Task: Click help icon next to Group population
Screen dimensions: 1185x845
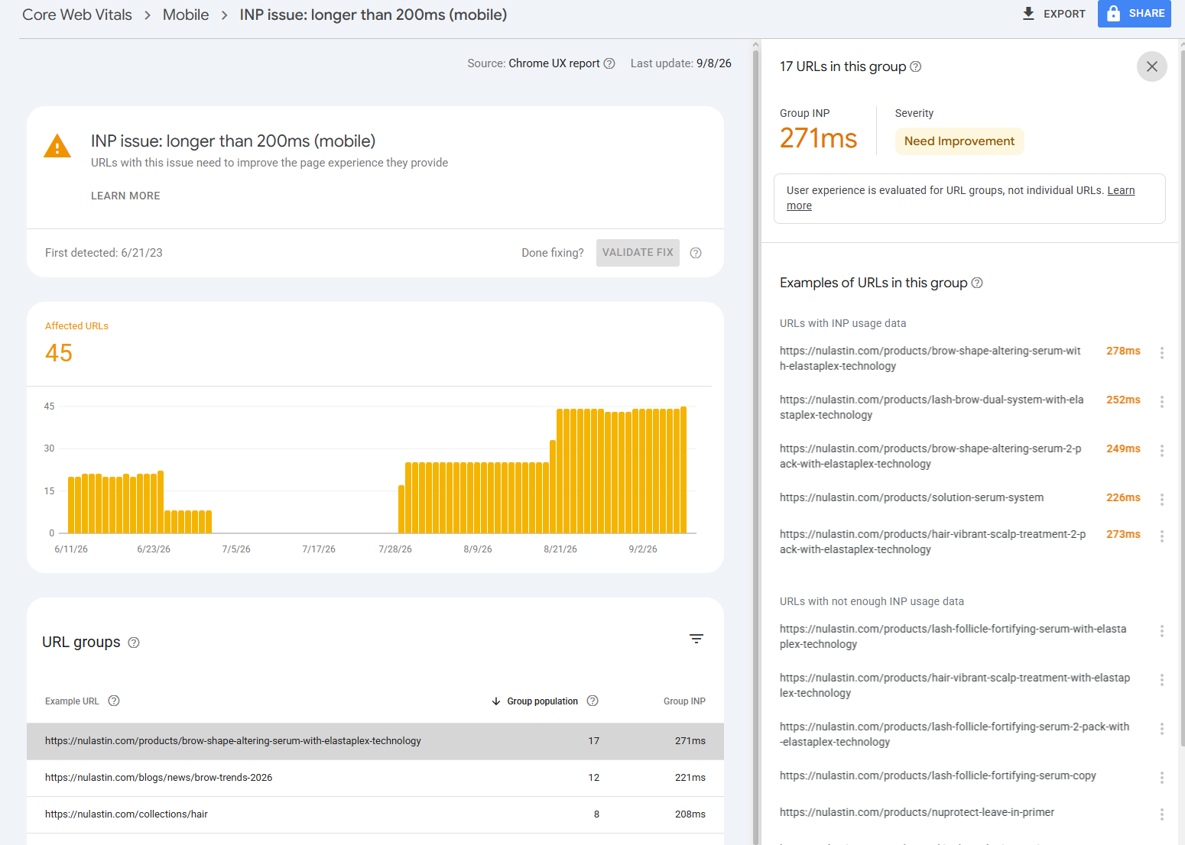Action: point(592,701)
